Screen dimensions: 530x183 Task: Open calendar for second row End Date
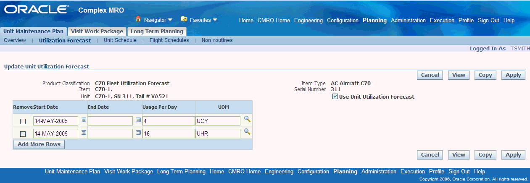point(138,133)
